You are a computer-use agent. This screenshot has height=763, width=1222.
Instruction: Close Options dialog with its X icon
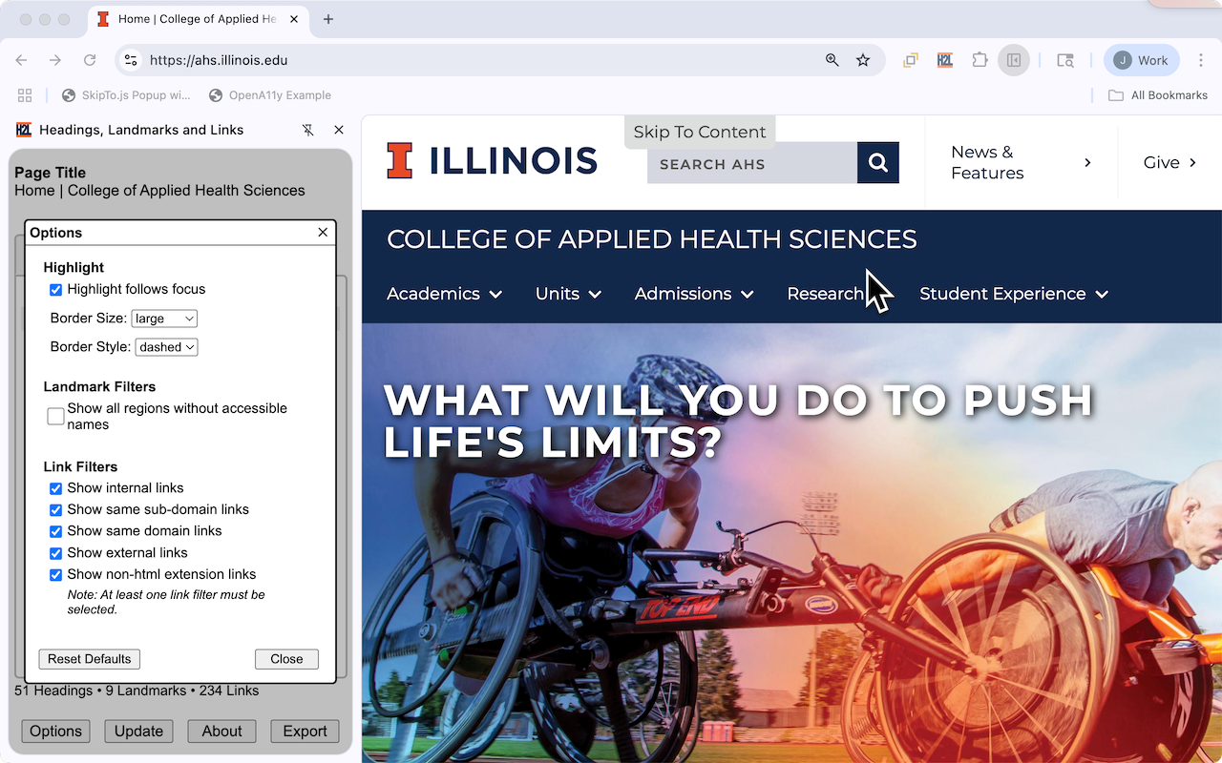pos(323,232)
